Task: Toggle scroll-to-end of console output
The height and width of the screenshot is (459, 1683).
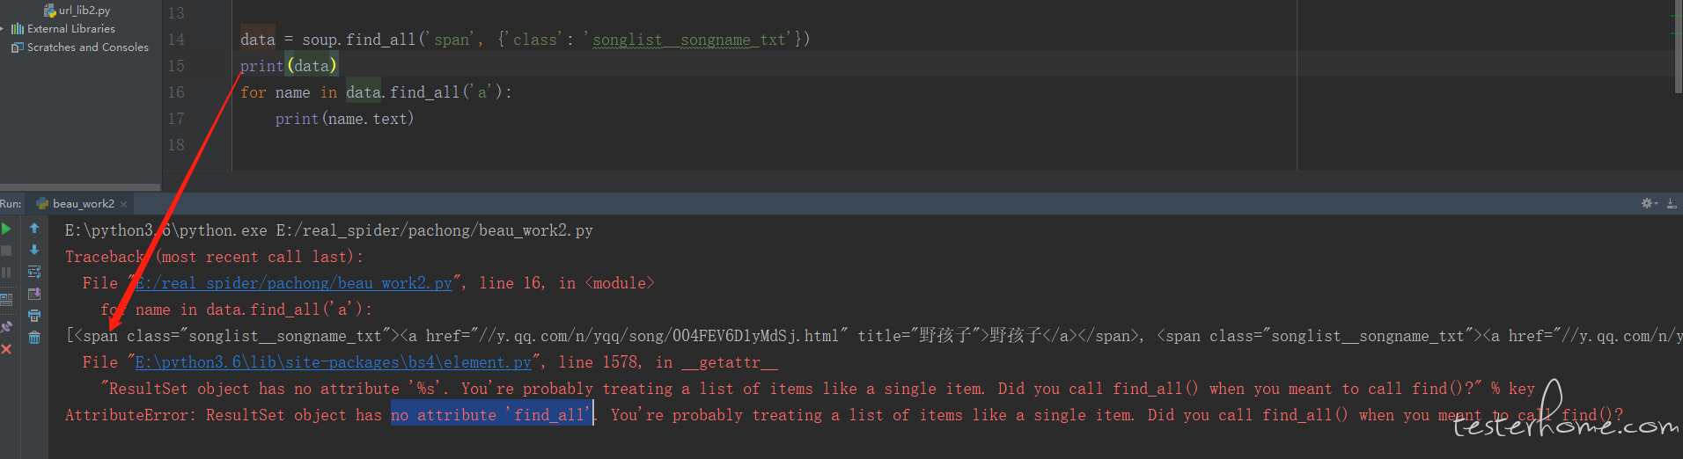Action: click(34, 294)
